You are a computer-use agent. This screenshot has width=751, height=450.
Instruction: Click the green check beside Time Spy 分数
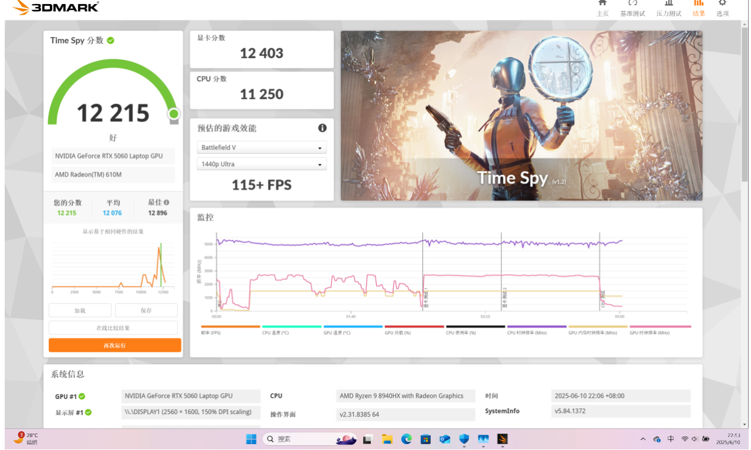pyautogui.click(x=110, y=41)
